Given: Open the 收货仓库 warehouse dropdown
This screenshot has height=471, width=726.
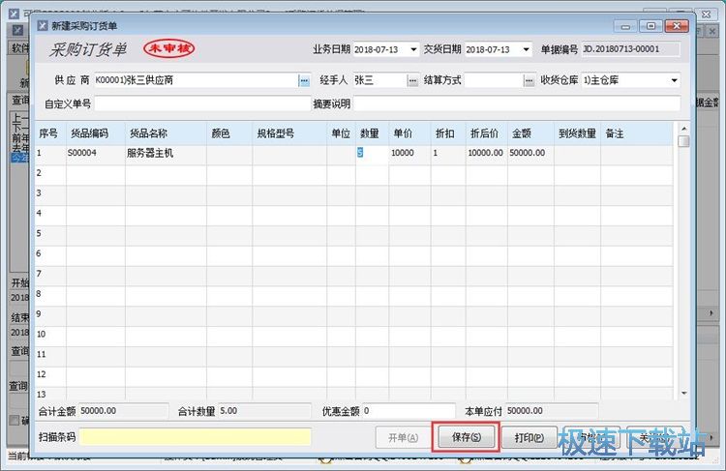Looking at the screenshot, I should 674,80.
